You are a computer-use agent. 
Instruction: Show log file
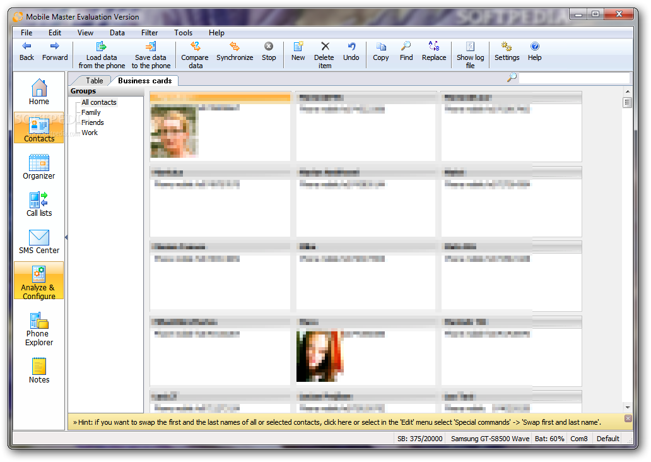click(471, 56)
